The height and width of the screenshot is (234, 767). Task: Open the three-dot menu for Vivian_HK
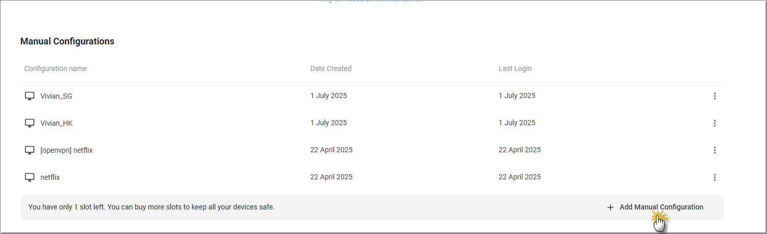(x=714, y=123)
